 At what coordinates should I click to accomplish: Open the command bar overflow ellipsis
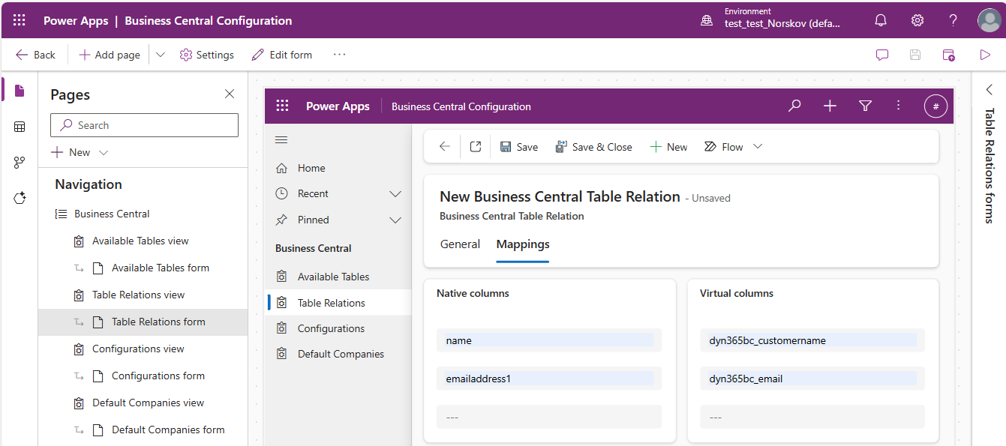pyautogui.click(x=339, y=55)
